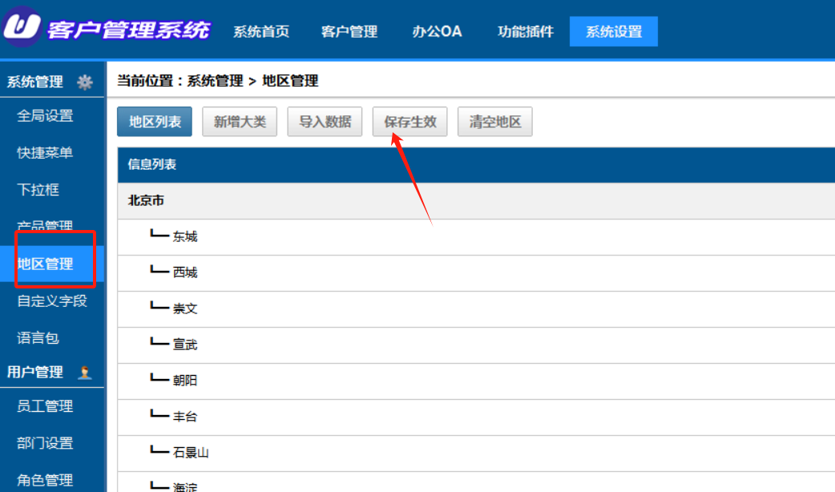Image resolution: width=835 pixels, height=492 pixels.
Task: Open the 办公OA menu
Action: tap(437, 31)
